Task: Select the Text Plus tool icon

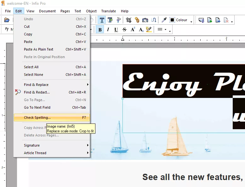Action: click(110, 20)
